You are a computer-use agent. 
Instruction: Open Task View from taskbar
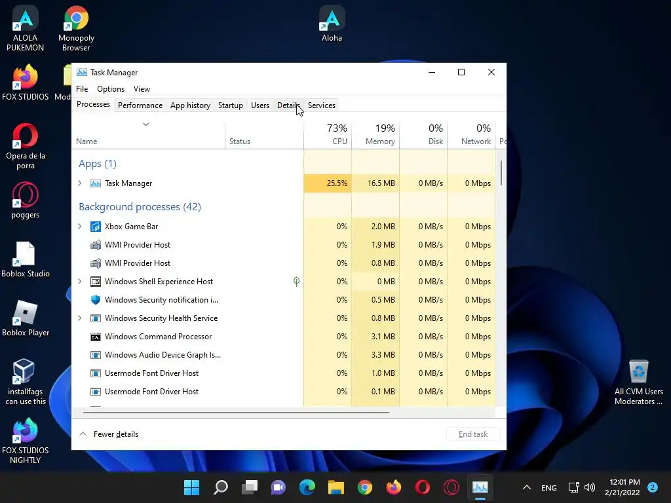tap(250, 487)
